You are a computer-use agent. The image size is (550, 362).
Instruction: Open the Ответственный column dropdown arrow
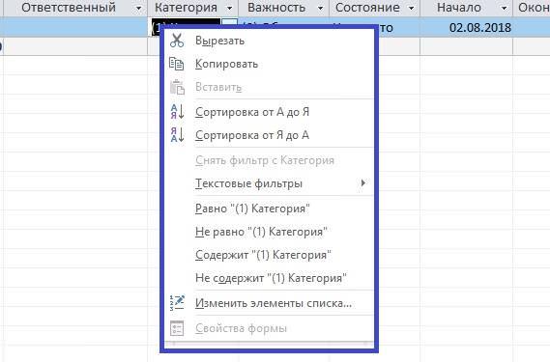tap(139, 8)
